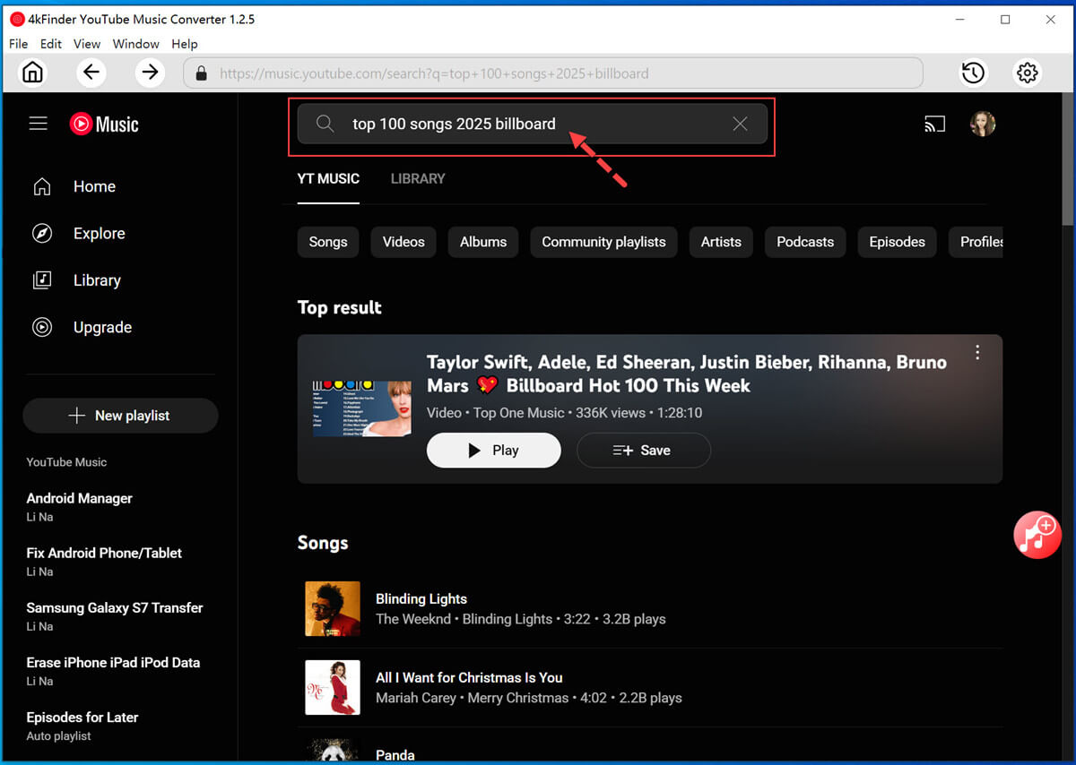Collapse the sidebar with hamburger menu

pos(38,124)
